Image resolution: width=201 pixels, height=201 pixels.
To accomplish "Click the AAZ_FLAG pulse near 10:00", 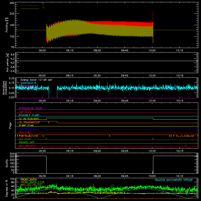I will (153, 139).
